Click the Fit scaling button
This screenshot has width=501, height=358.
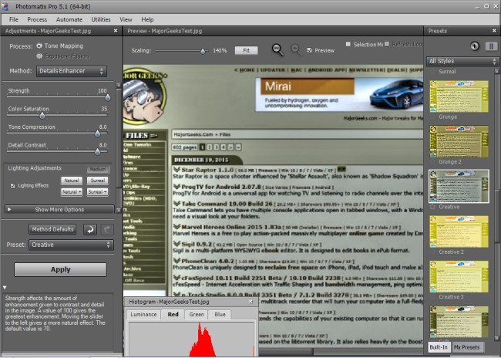pos(247,51)
